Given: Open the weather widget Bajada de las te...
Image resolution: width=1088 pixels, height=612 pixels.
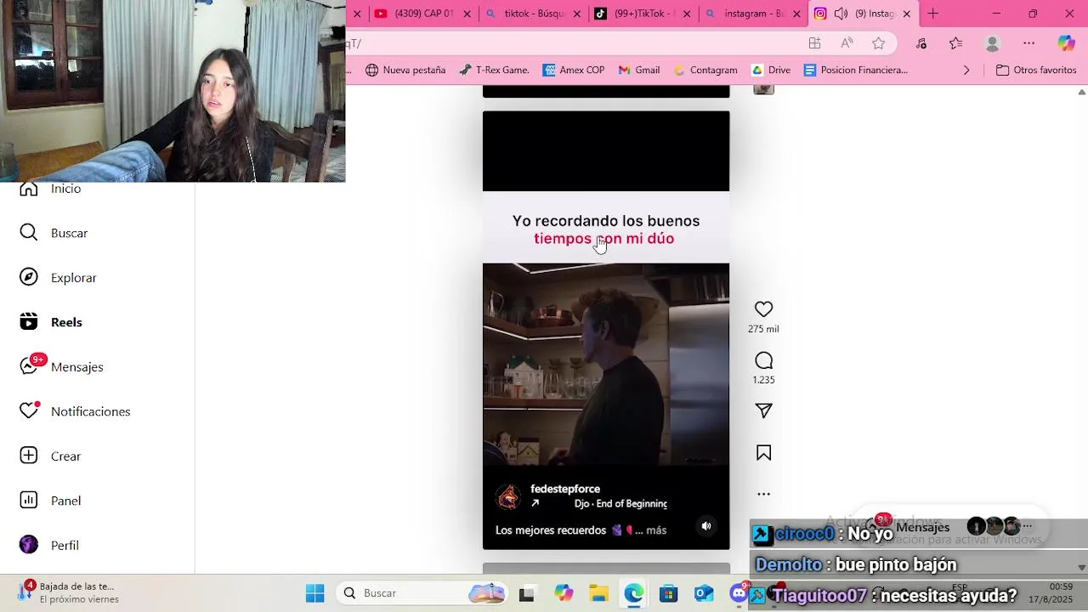Looking at the screenshot, I should point(68,592).
